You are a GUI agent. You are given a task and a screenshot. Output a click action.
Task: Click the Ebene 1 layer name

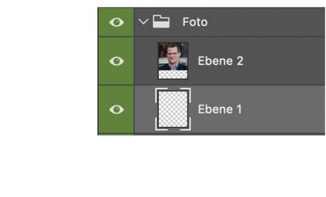click(x=220, y=109)
